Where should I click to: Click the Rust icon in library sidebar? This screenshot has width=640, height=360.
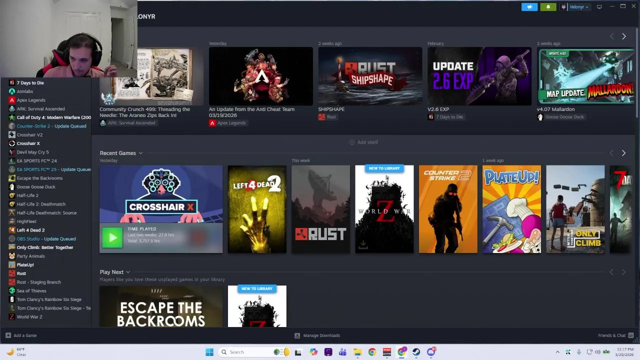pyautogui.click(x=12, y=273)
